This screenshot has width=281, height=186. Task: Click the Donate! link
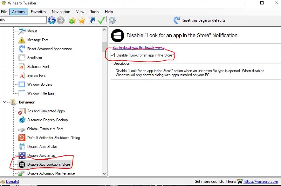click(x=12, y=182)
